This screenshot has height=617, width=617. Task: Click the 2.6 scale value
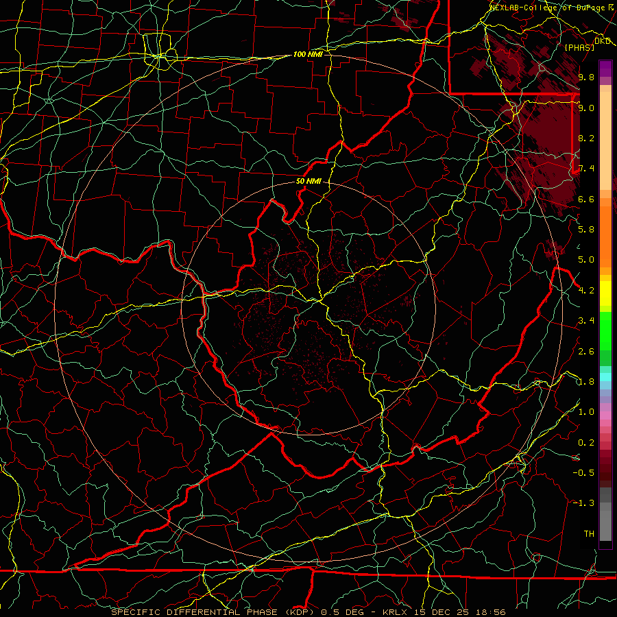tap(586, 352)
